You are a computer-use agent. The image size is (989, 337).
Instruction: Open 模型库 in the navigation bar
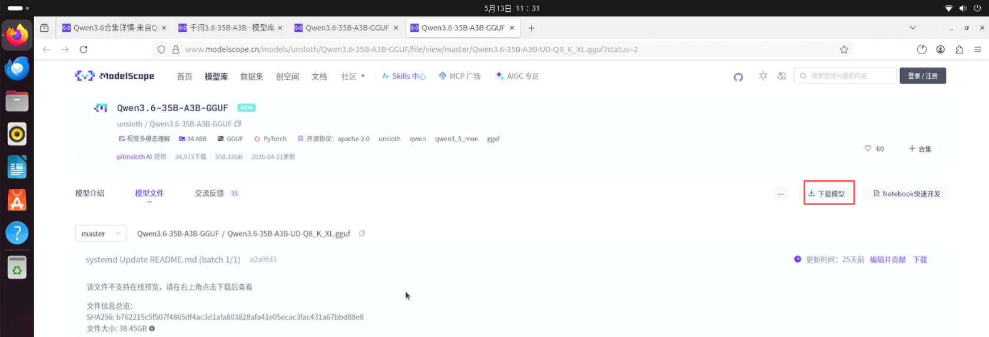pyautogui.click(x=216, y=76)
